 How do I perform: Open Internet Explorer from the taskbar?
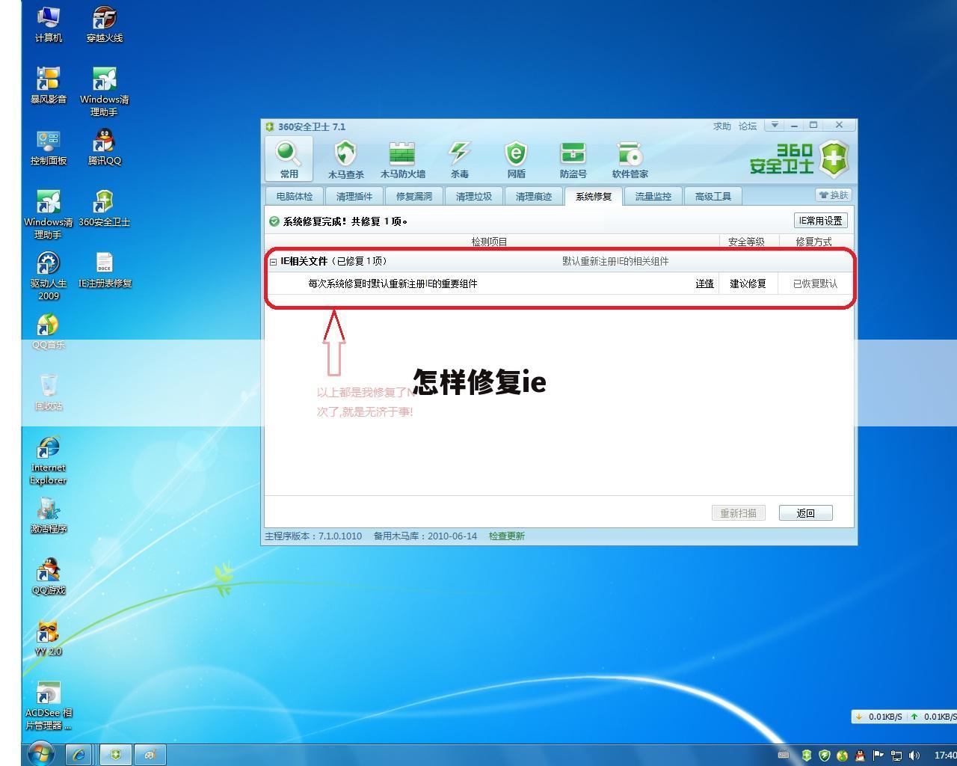(x=79, y=755)
